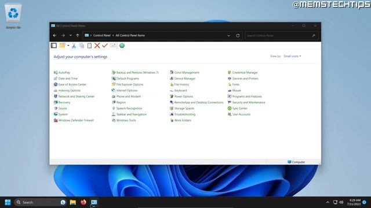Screen dimensions: 371x208
Task: Click the Search Control Panel field
Action: [282, 36]
